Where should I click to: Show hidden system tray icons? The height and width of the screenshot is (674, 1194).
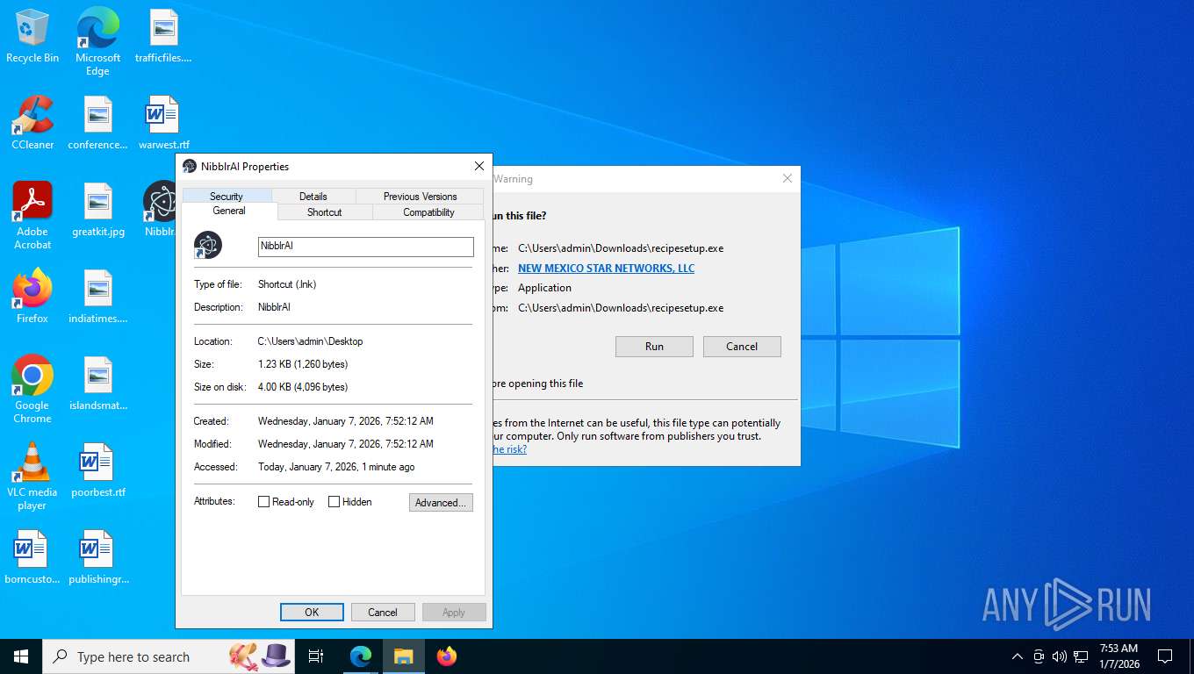point(1018,656)
